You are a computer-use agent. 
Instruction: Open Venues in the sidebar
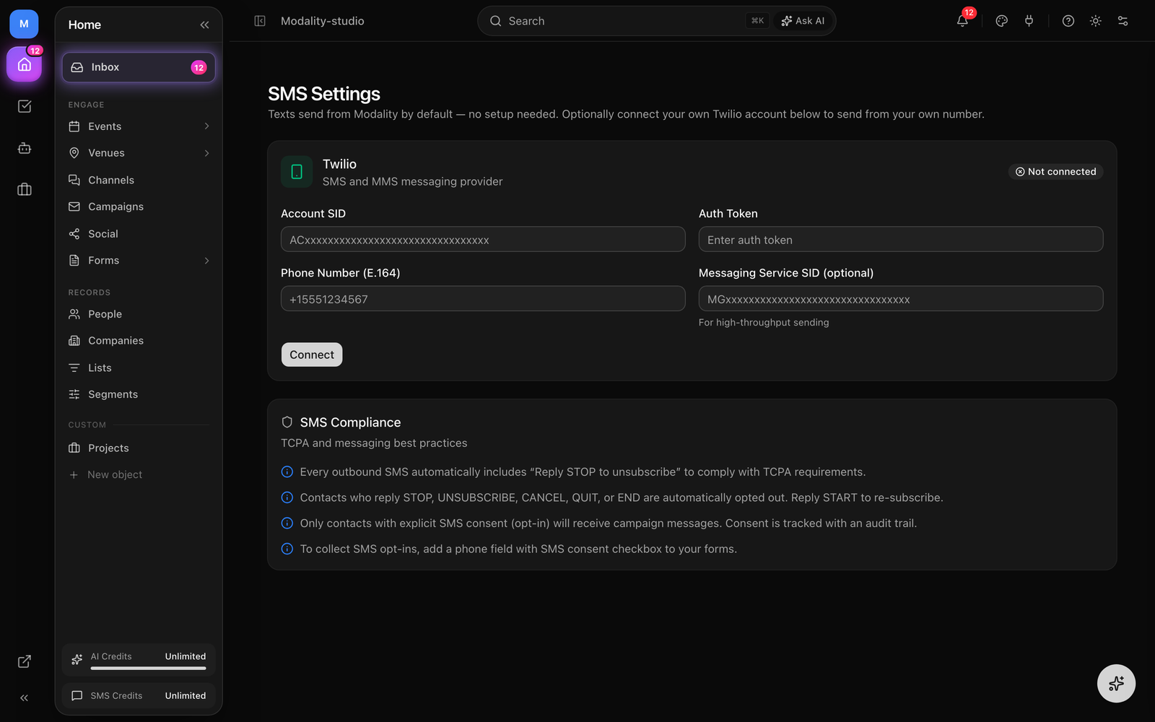139,153
